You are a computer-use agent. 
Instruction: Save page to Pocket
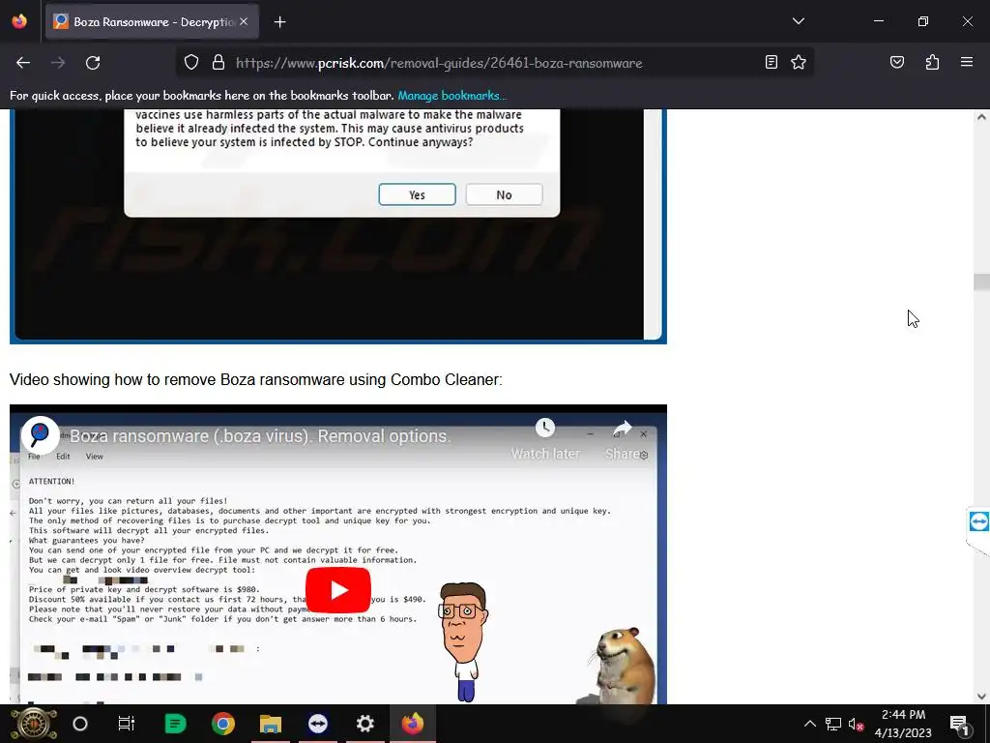tap(896, 62)
